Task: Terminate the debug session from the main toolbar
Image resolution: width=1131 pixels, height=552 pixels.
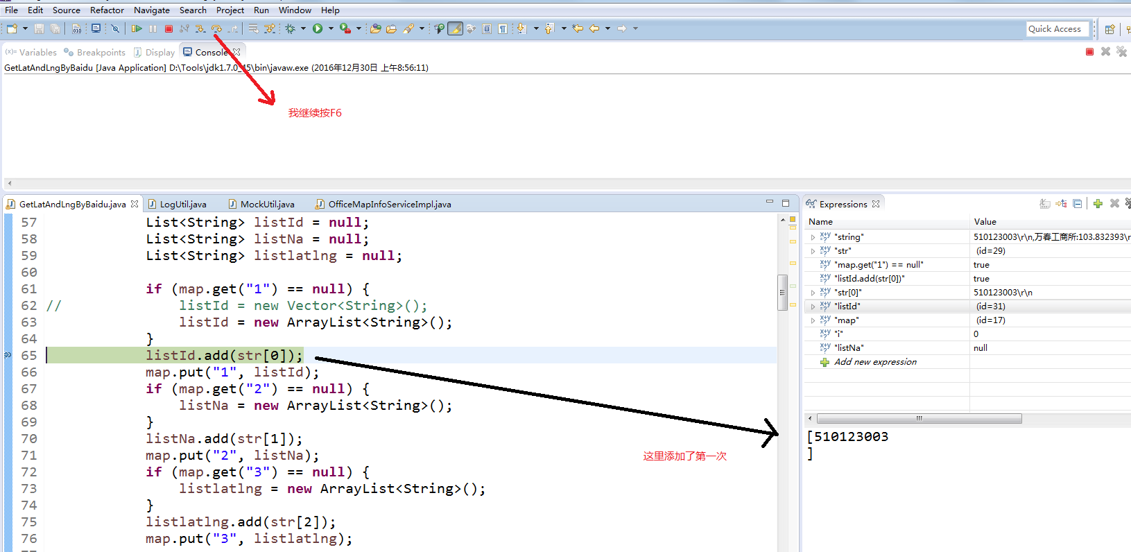Action: point(169,28)
